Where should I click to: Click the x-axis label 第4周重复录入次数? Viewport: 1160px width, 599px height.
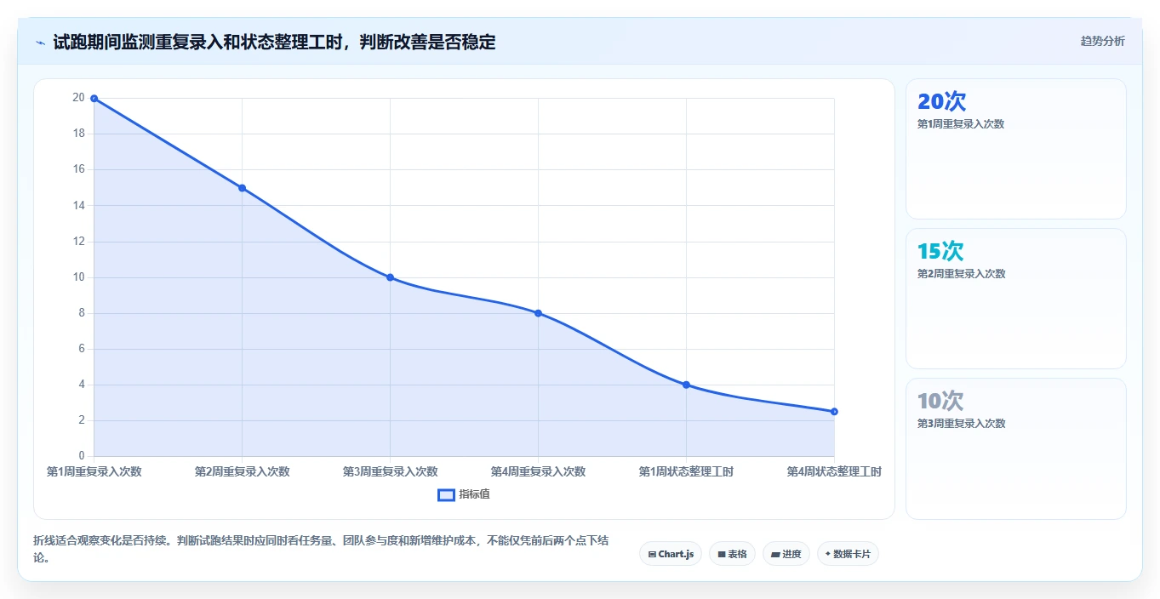[538, 471]
